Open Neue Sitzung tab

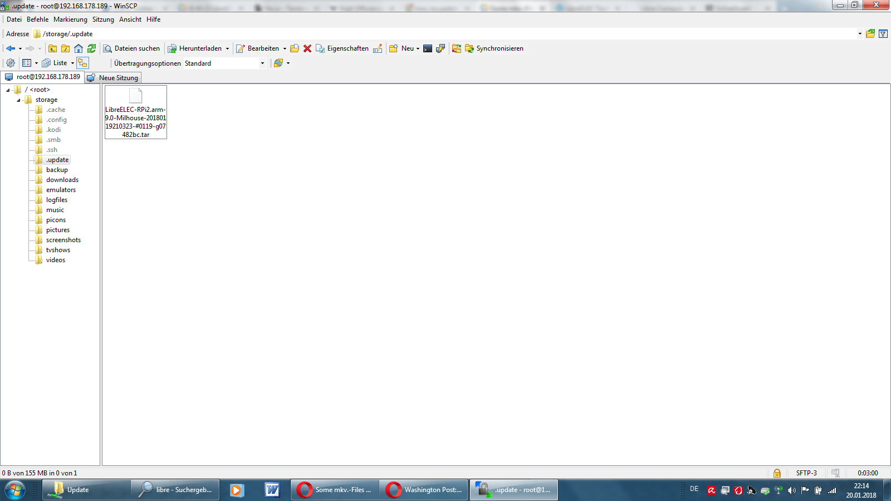[x=113, y=78]
